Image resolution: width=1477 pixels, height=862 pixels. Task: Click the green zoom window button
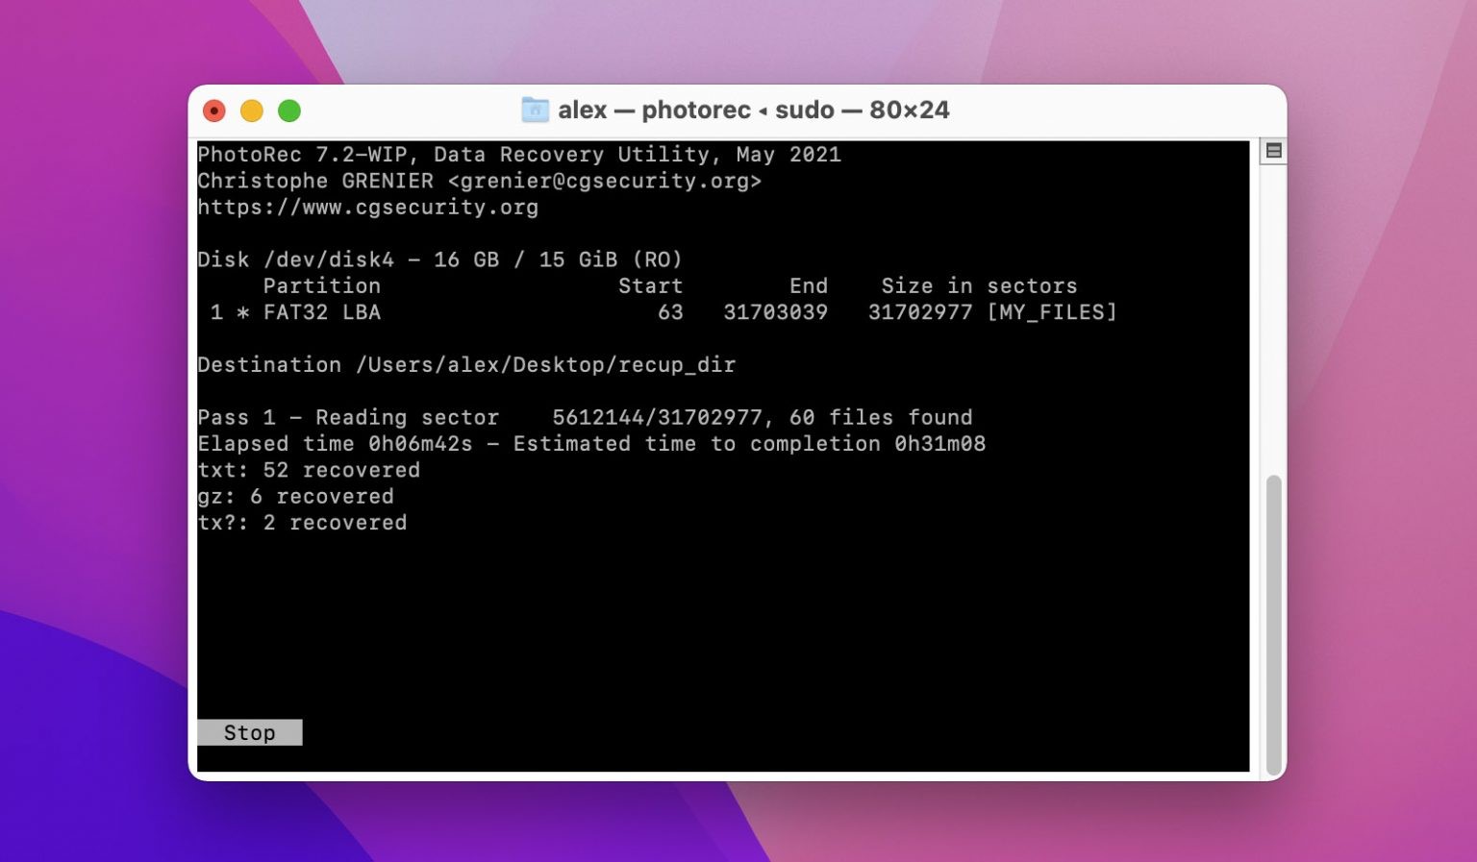(x=289, y=111)
